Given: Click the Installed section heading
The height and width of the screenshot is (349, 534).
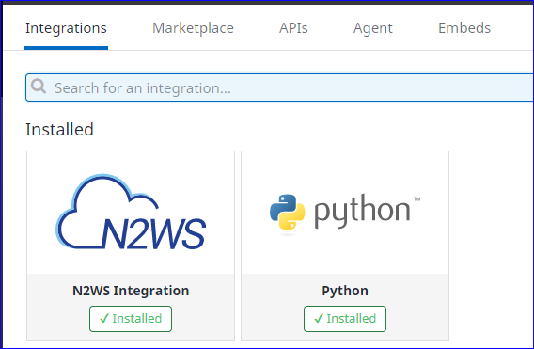Looking at the screenshot, I should (59, 130).
